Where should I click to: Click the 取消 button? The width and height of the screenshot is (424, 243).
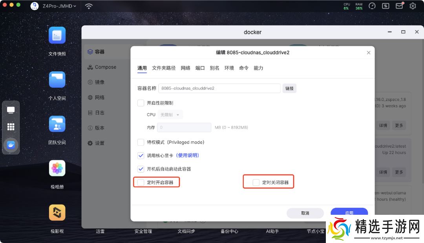[x=305, y=213]
